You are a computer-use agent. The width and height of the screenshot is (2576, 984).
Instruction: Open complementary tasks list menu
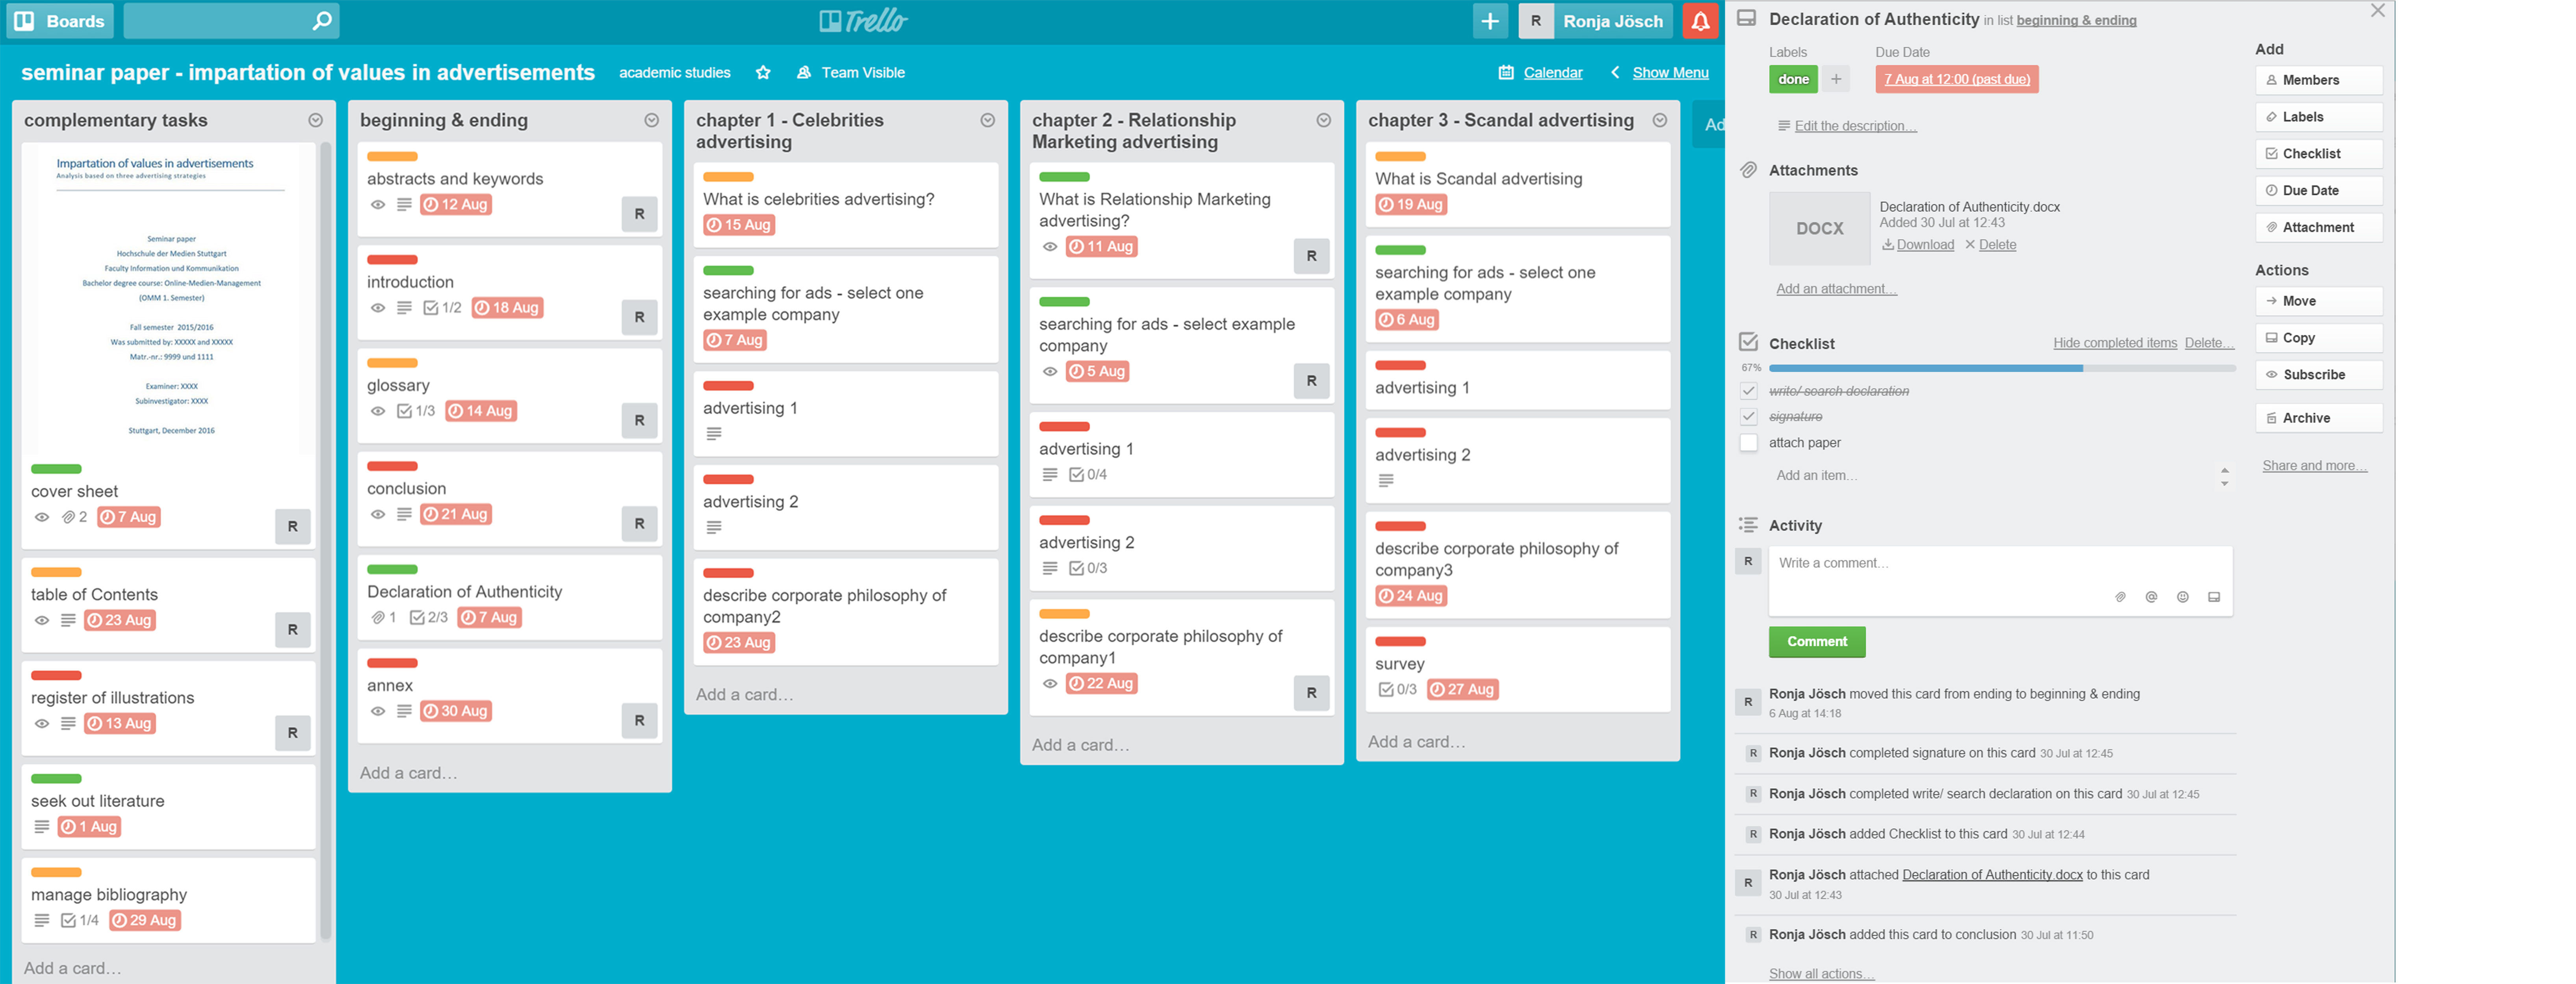[316, 120]
